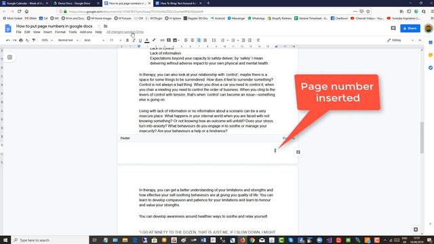
Task: Open the Keep notes side panel icon
Action: (x=431, y=55)
